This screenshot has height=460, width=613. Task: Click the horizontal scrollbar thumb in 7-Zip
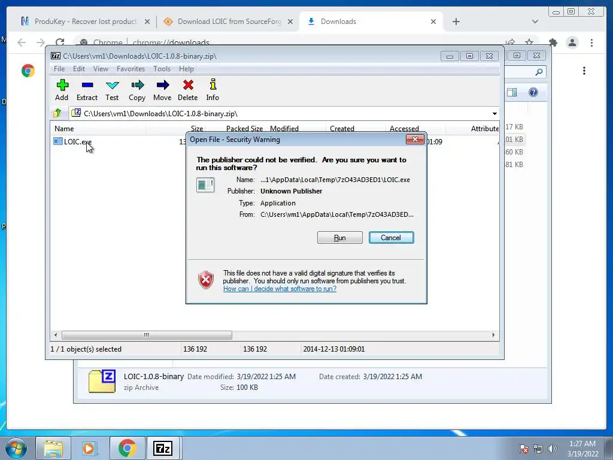tap(147, 335)
